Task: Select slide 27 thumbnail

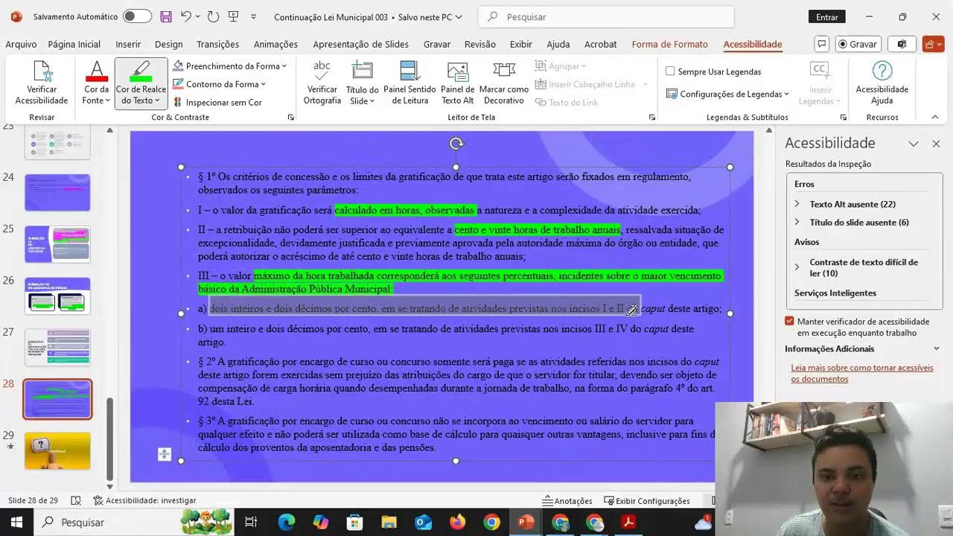Action: pyautogui.click(x=57, y=348)
